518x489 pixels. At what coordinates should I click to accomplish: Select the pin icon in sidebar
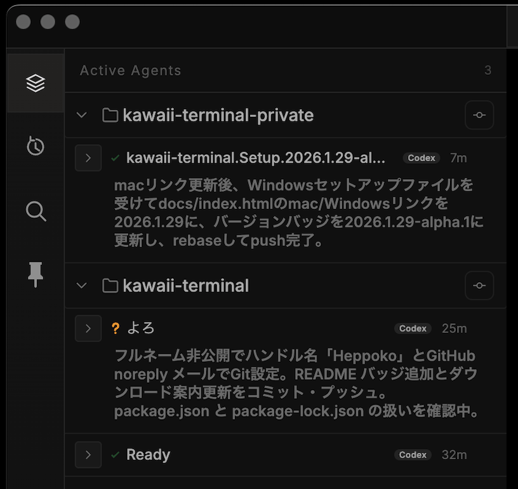(x=36, y=275)
